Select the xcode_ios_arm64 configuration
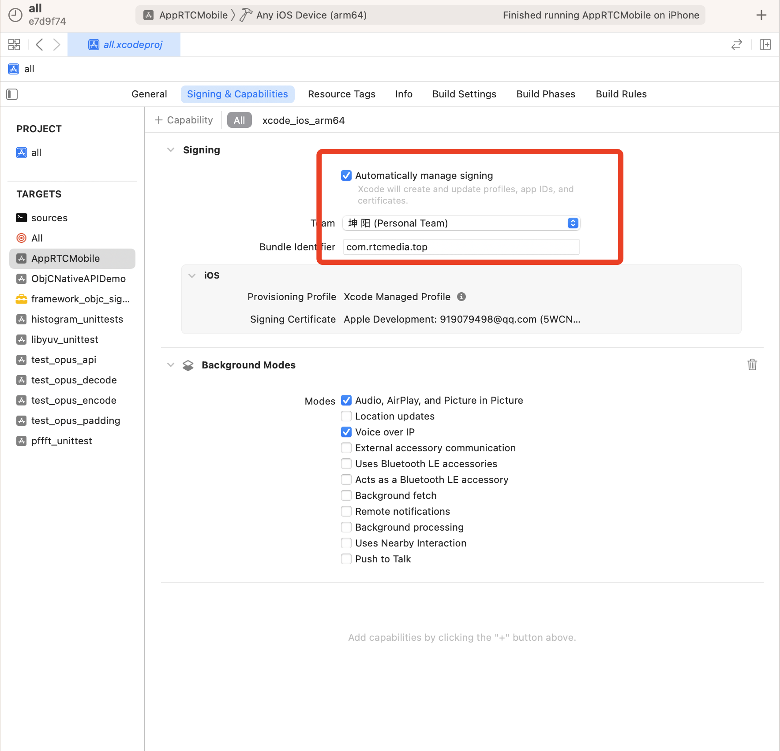 point(304,120)
